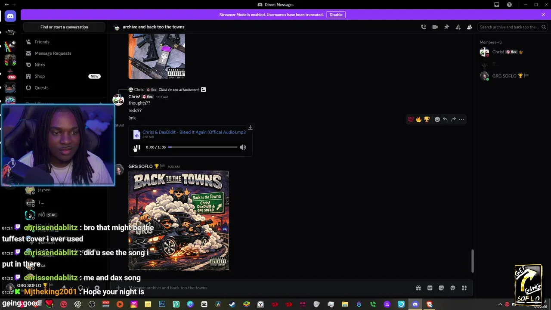
Task: Open the Discord help icon
Action: click(x=510, y=5)
